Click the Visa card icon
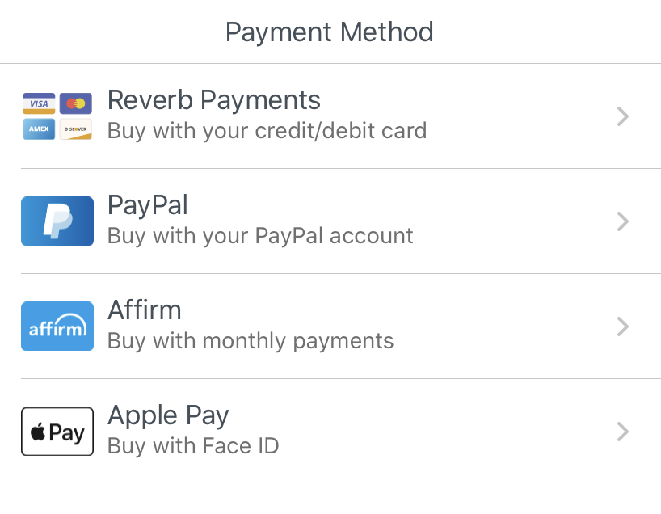Screen dimensions: 661x514 tap(39, 103)
